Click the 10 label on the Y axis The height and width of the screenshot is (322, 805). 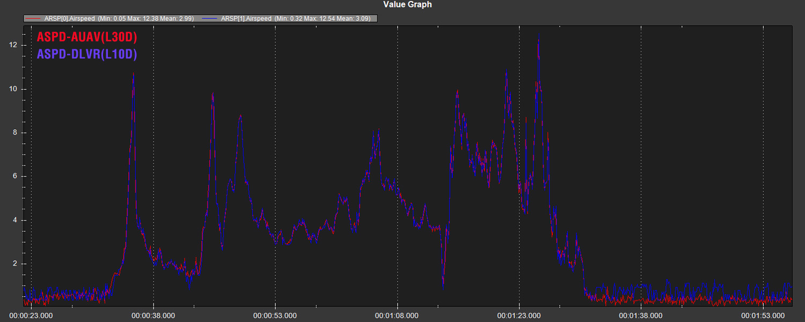14,89
